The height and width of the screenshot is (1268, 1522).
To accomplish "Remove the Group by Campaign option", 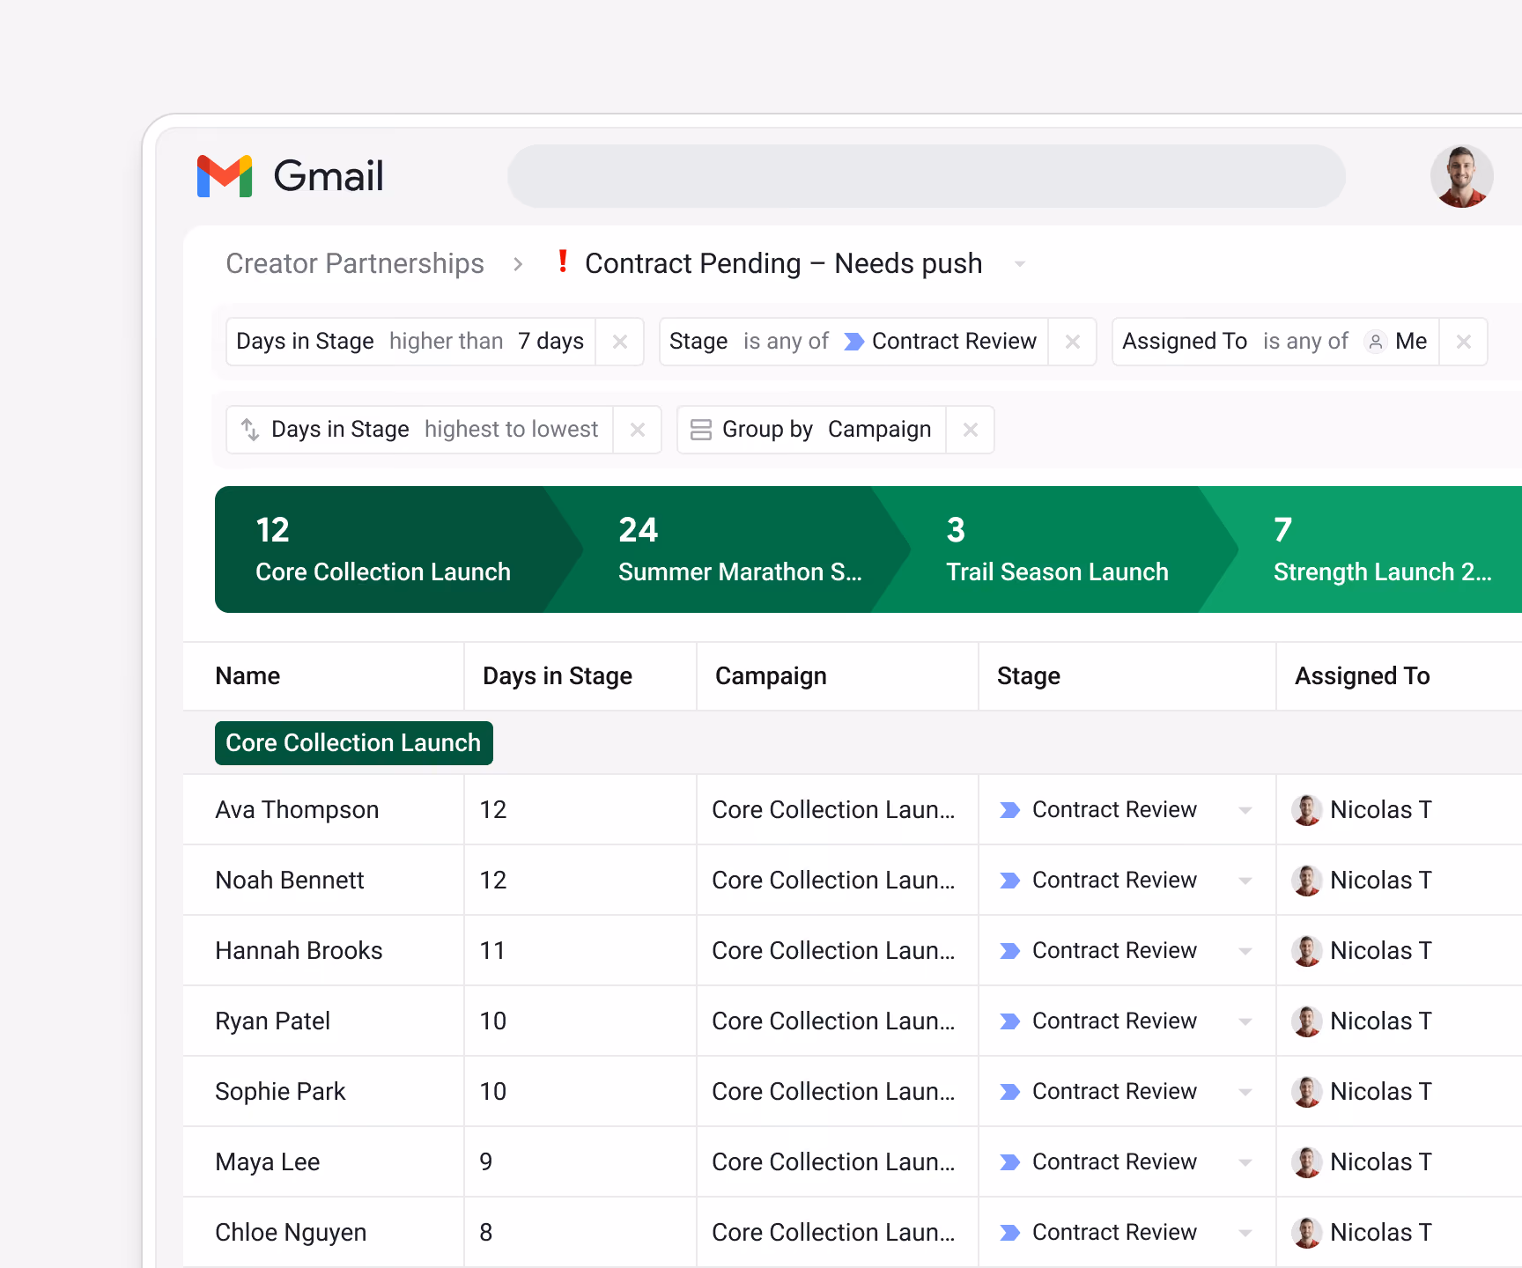I will (971, 430).
